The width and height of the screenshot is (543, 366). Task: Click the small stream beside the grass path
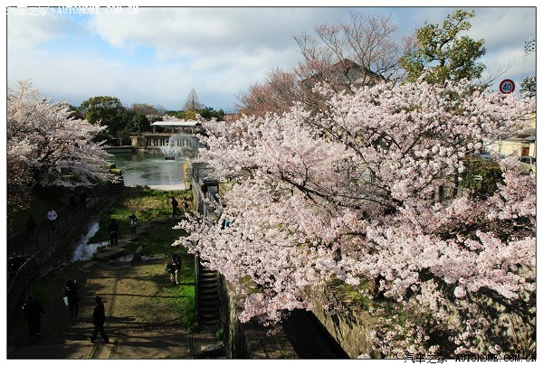[x=87, y=243]
